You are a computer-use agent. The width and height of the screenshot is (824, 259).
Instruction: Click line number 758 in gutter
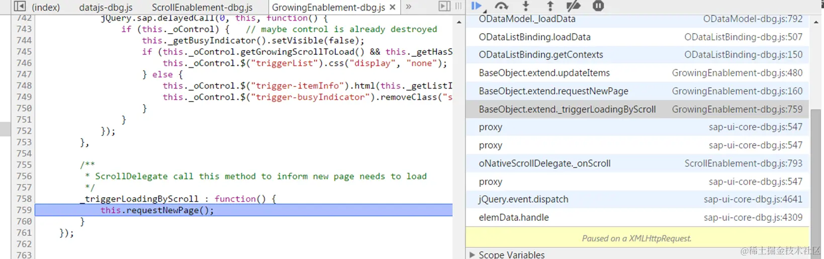(x=24, y=199)
